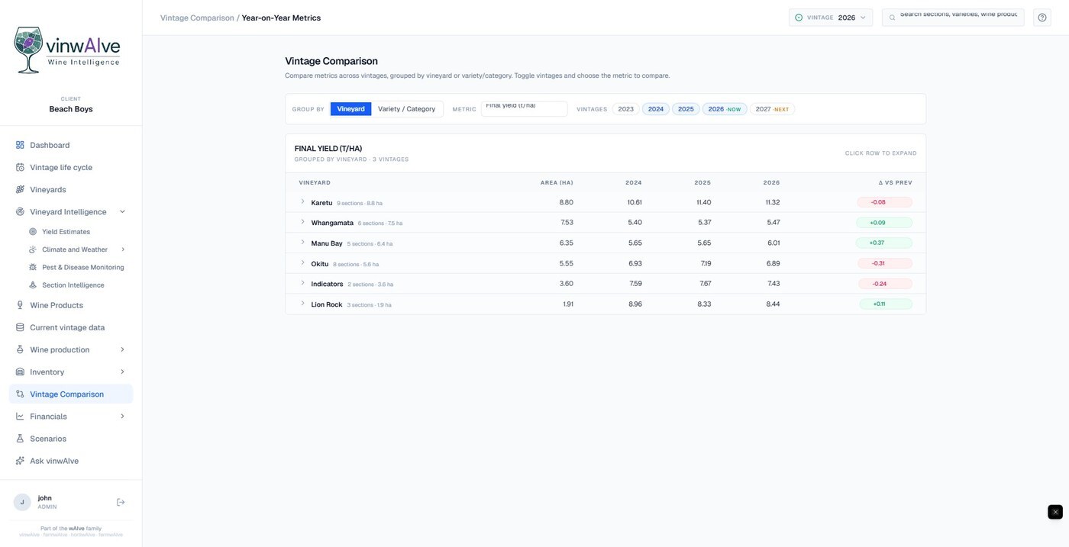Toggle the 2025 vintage chip off
The width and height of the screenshot is (1069, 547).
686,109
